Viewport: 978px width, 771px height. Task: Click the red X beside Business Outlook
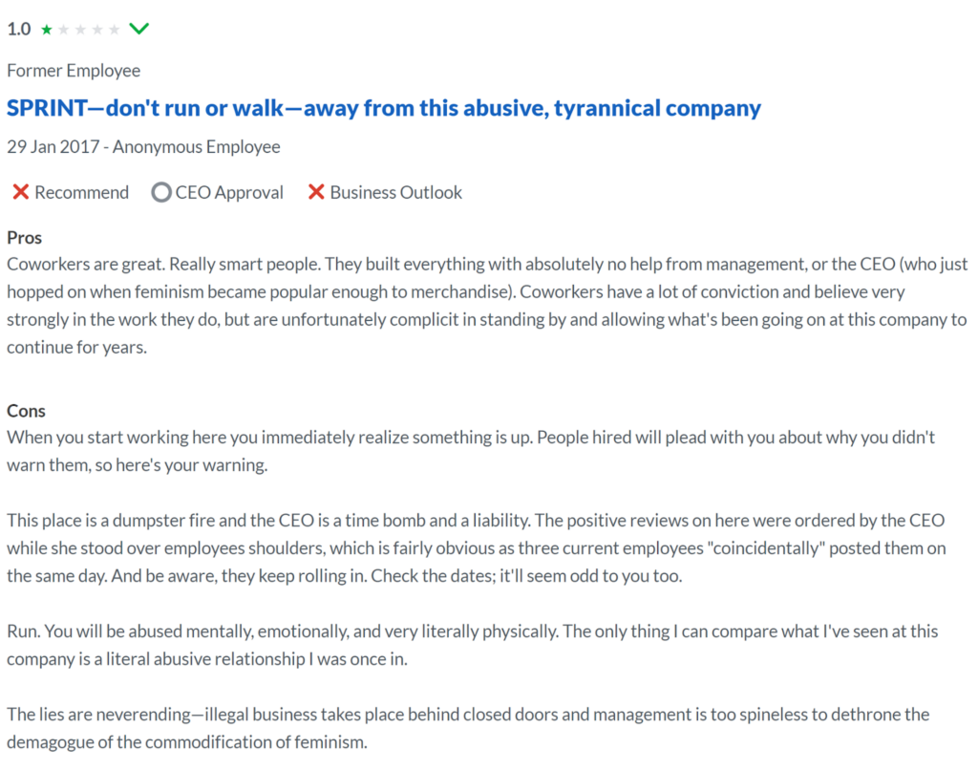tap(316, 192)
